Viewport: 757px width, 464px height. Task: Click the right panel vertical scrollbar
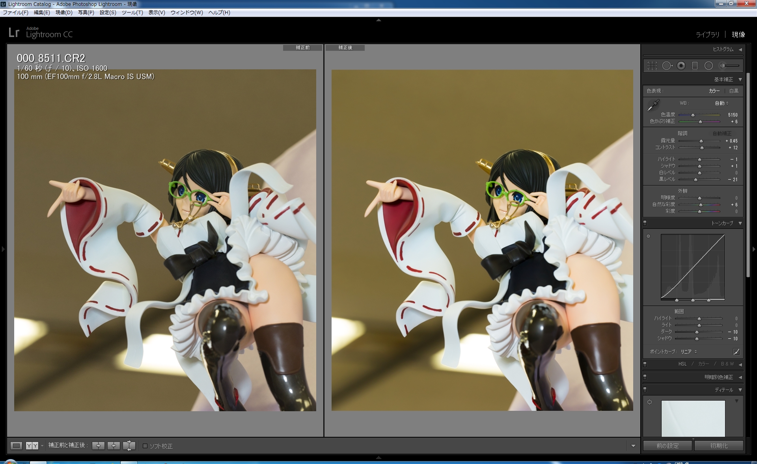748,174
